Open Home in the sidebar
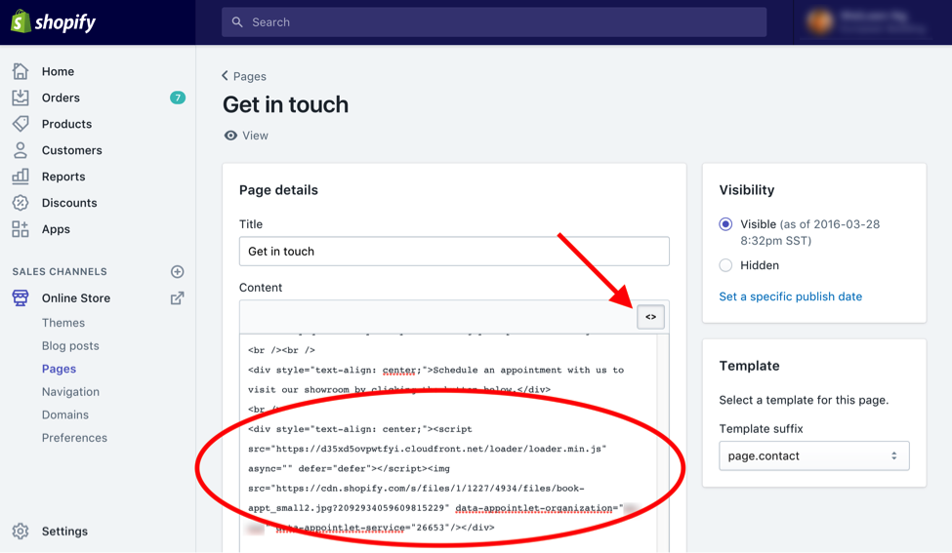 tap(58, 71)
